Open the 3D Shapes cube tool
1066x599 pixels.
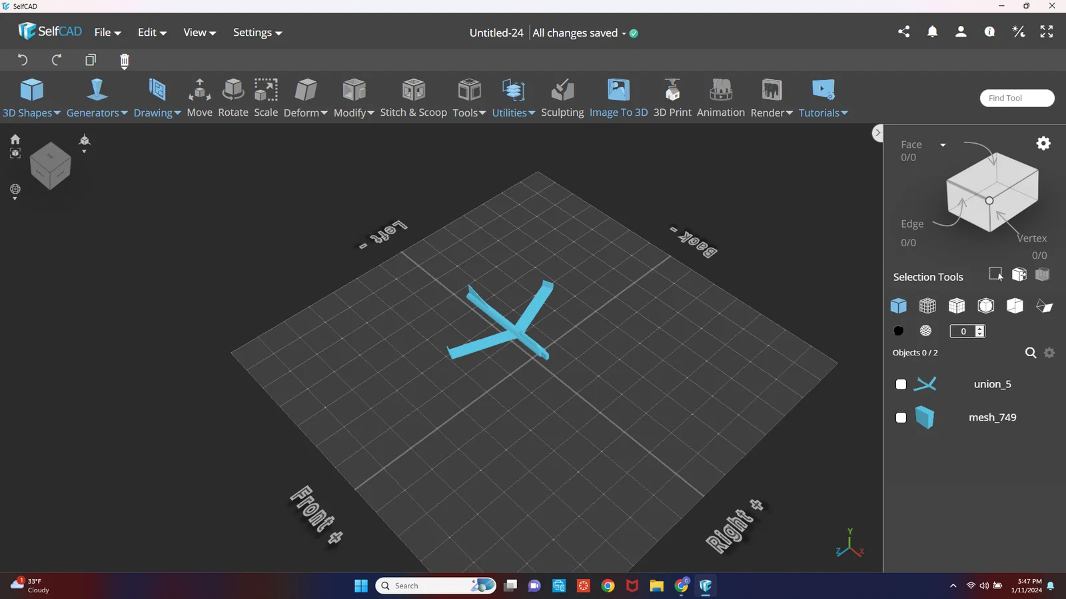pyautogui.click(x=32, y=90)
